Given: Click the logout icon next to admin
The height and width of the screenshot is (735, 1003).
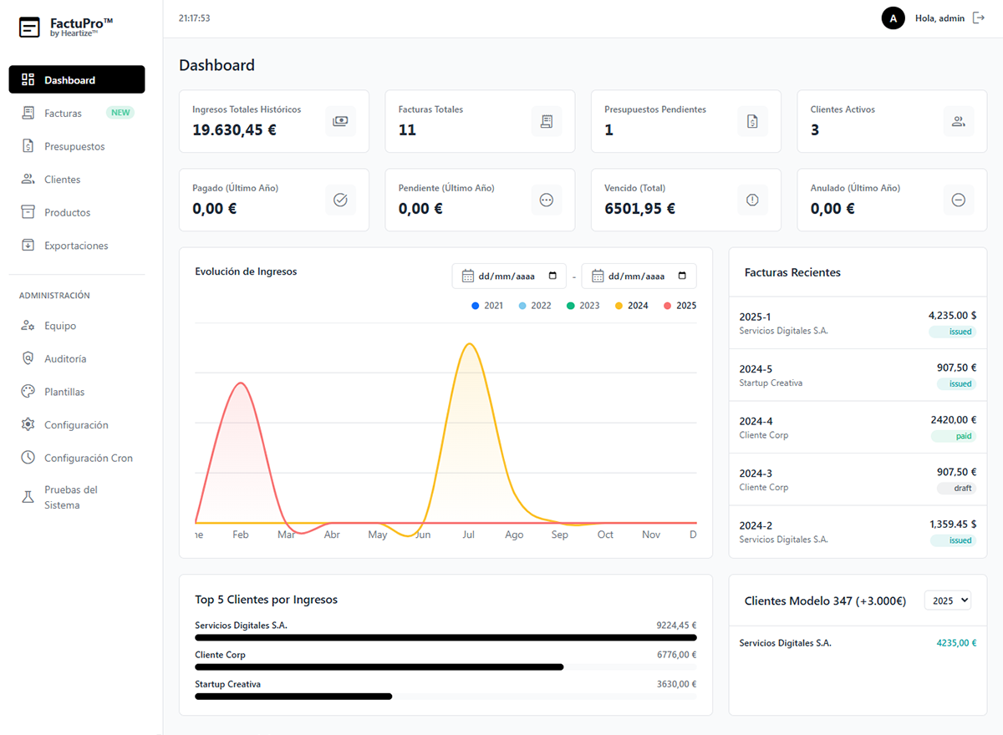Looking at the screenshot, I should (x=979, y=18).
